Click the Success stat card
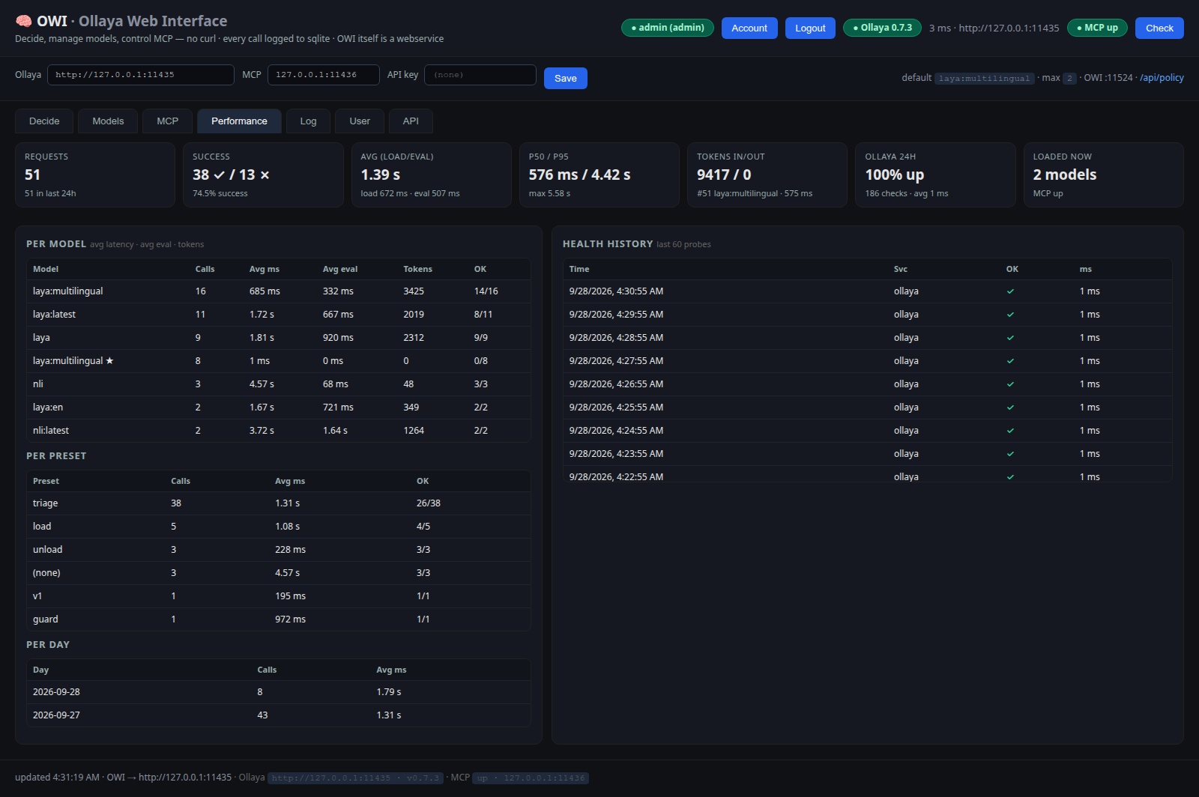The image size is (1199, 797). (x=263, y=175)
